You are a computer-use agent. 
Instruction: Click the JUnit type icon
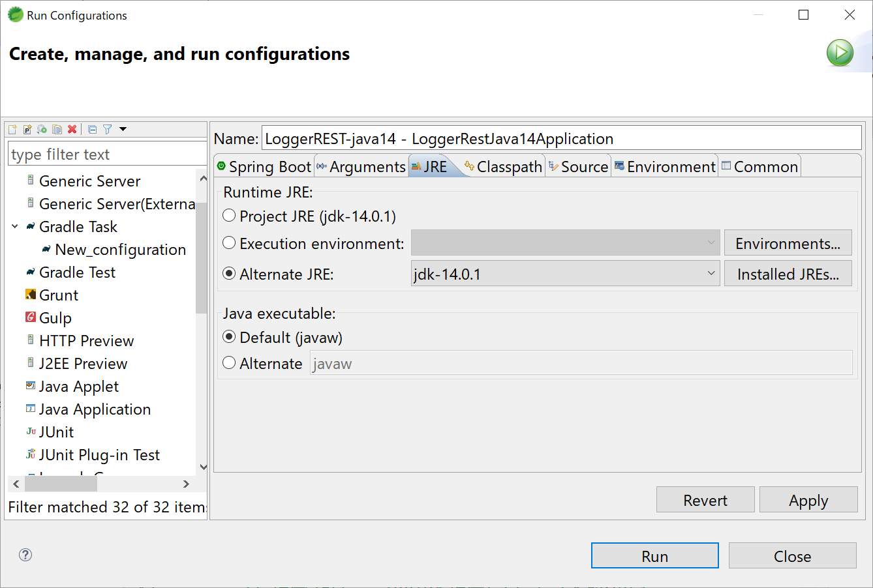tap(31, 432)
